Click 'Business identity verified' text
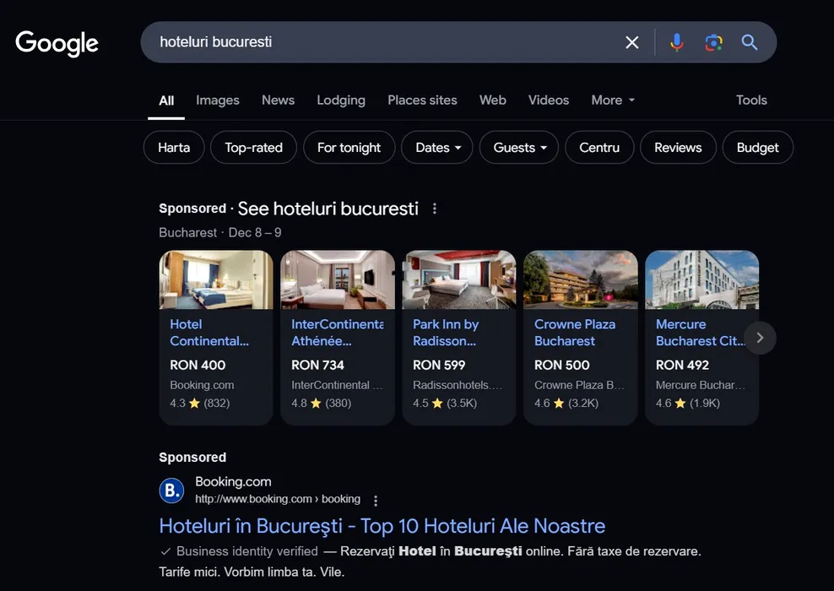The image size is (834, 591). point(246,551)
